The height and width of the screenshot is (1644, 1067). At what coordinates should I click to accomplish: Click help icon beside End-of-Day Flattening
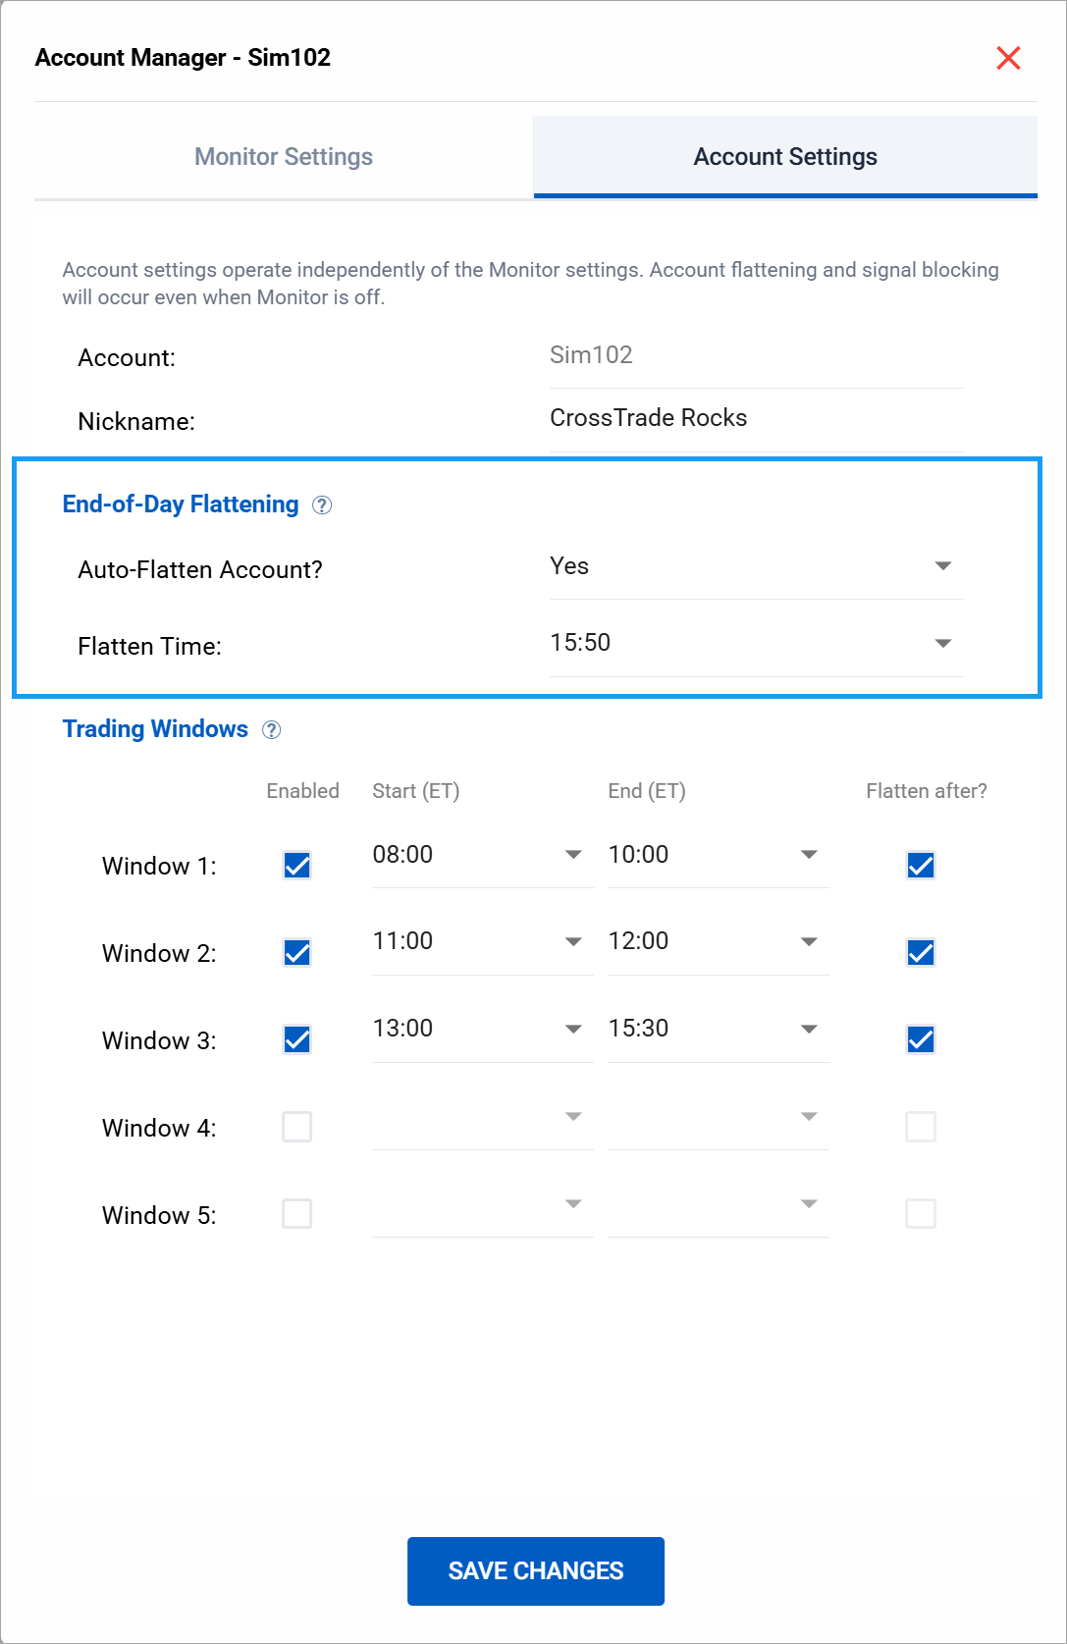pyautogui.click(x=322, y=505)
